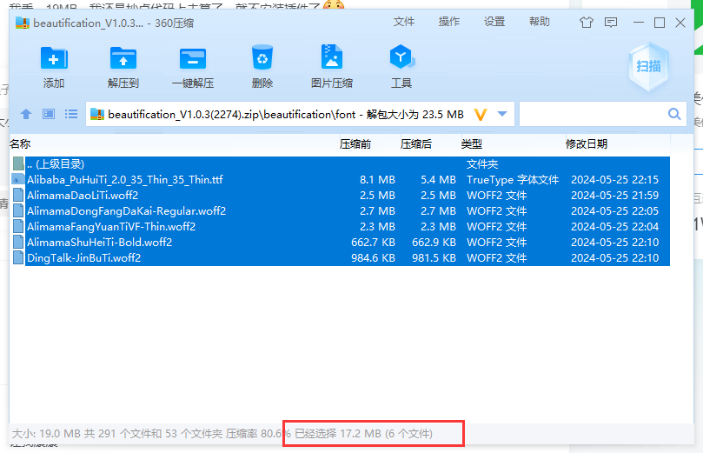Screen dimensions: 703x453
Task: Switch to thumbnail view icon
Action: point(49,114)
